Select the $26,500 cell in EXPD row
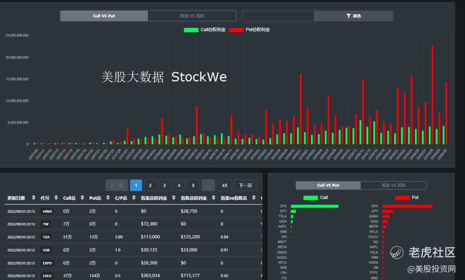Screen dimensions: 465x280 149,263
